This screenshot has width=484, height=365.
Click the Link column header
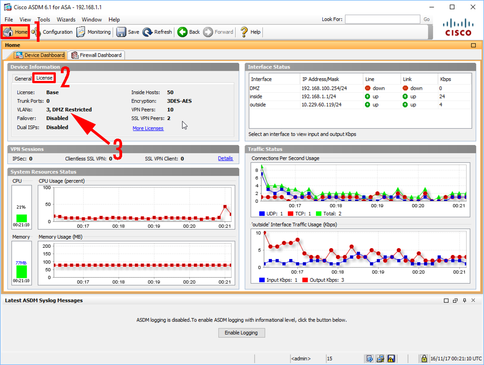tap(419, 79)
